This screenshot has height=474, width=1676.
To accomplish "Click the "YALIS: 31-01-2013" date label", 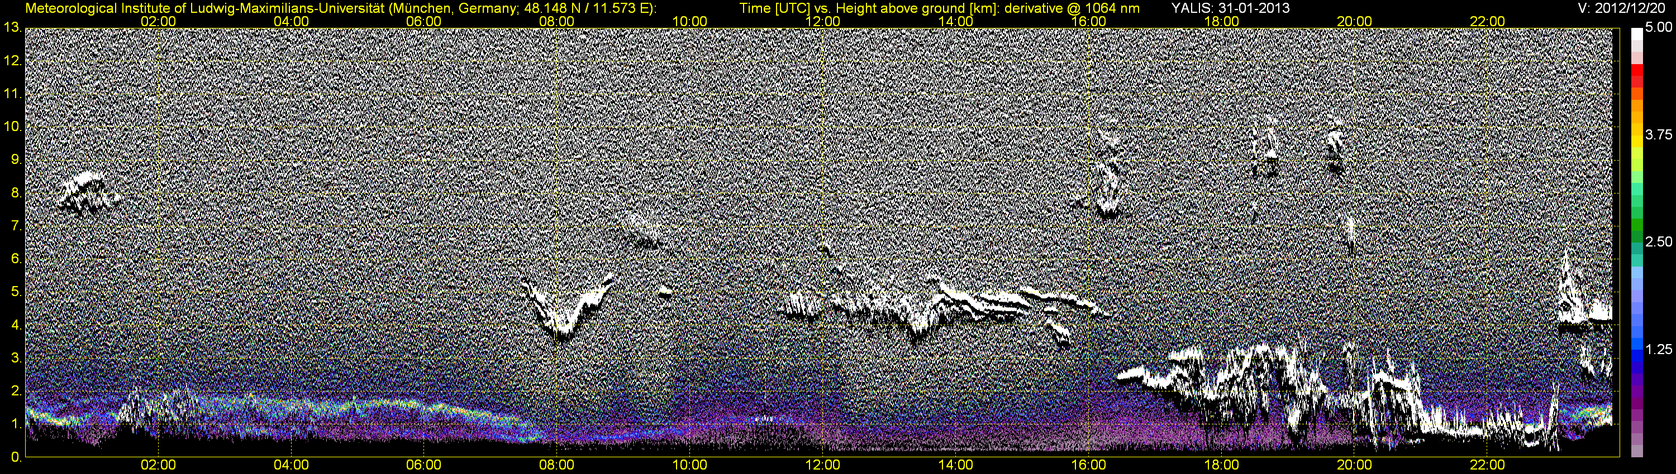I will pyautogui.click(x=1230, y=8).
